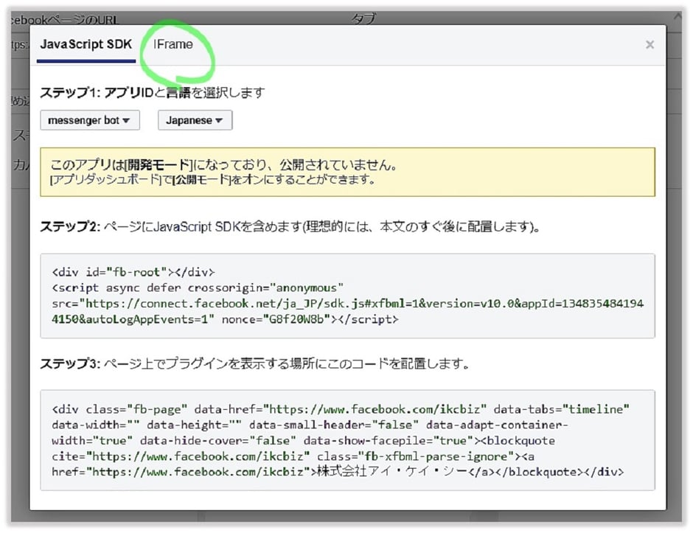Image resolution: width=693 pixels, height=533 pixels.
Task: Open the Japanese language dropdown
Action: click(194, 119)
